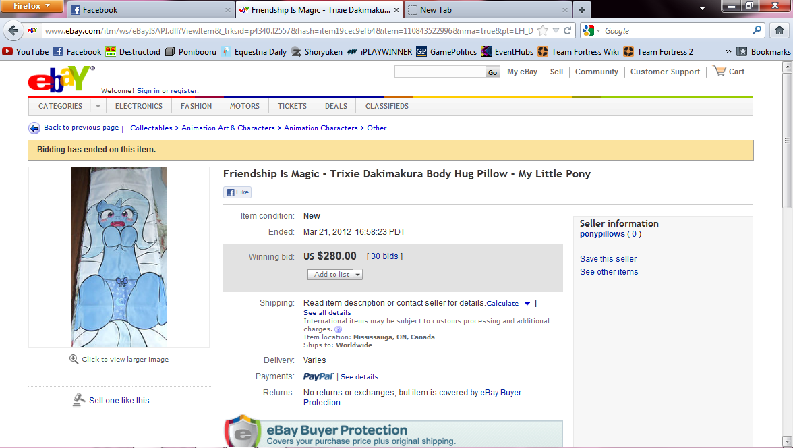Click the eBay search input field
Image resolution: width=793 pixels, height=448 pixels.
click(440, 72)
